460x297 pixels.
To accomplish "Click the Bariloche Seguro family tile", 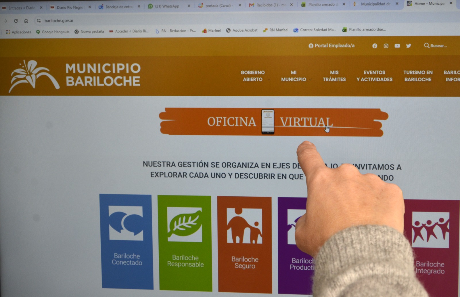I will point(244,245).
